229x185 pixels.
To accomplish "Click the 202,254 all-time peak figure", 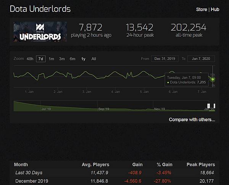I will [x=189, y=27].
